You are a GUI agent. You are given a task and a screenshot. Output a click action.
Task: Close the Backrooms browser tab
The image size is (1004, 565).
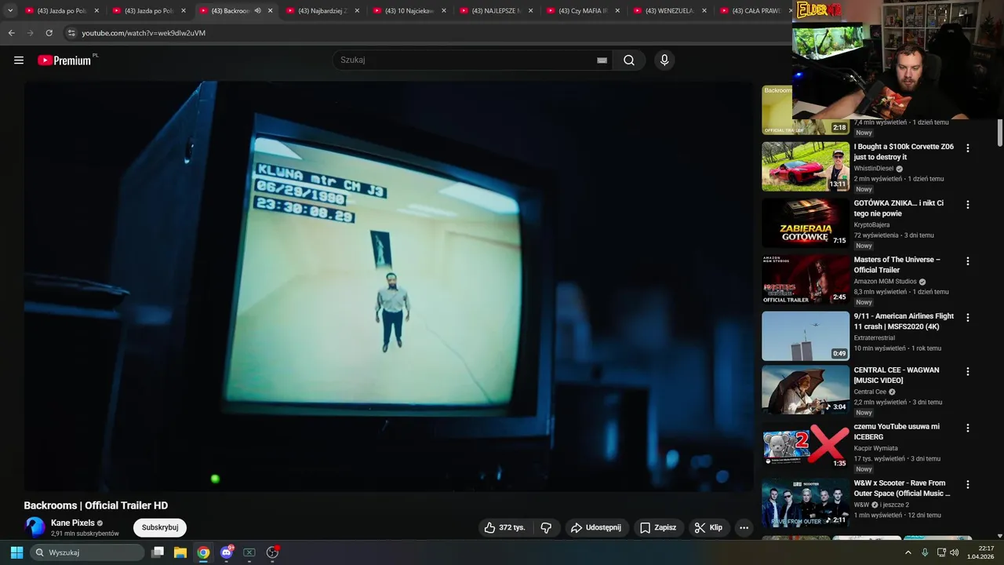[271, 11]
